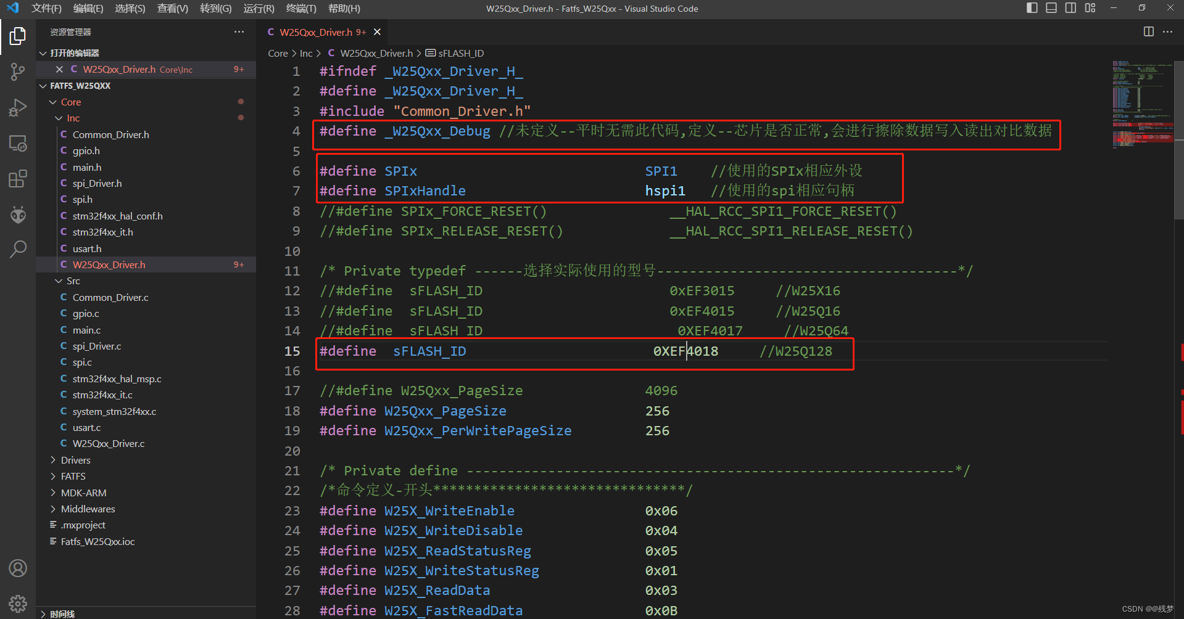Open the 文件(F) menu
Screen dimensions: 1184x619
(46, 9)
